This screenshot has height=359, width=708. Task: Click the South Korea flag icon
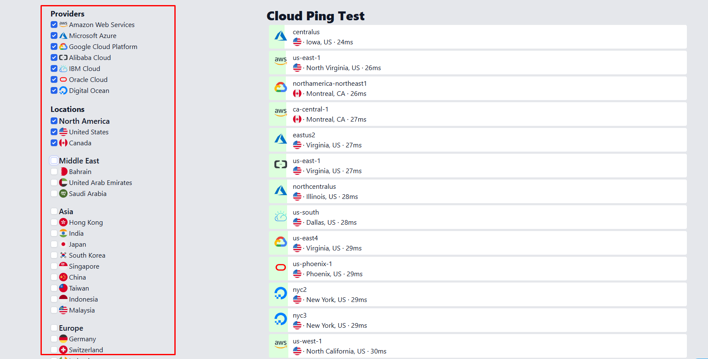(63, 255)
